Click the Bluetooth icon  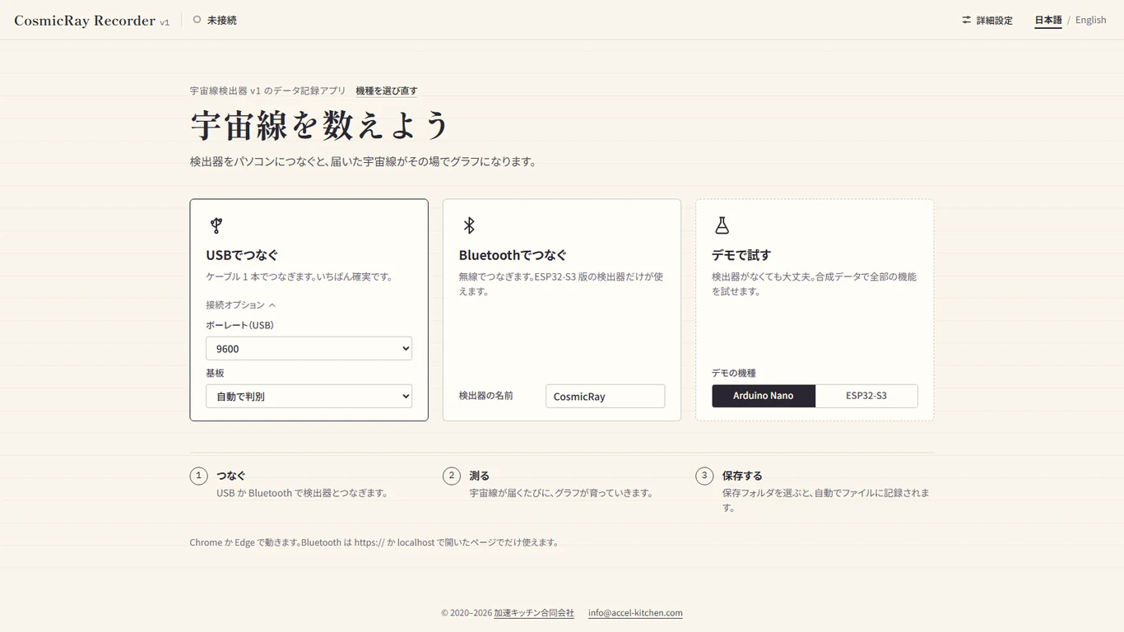pos(469,225)
